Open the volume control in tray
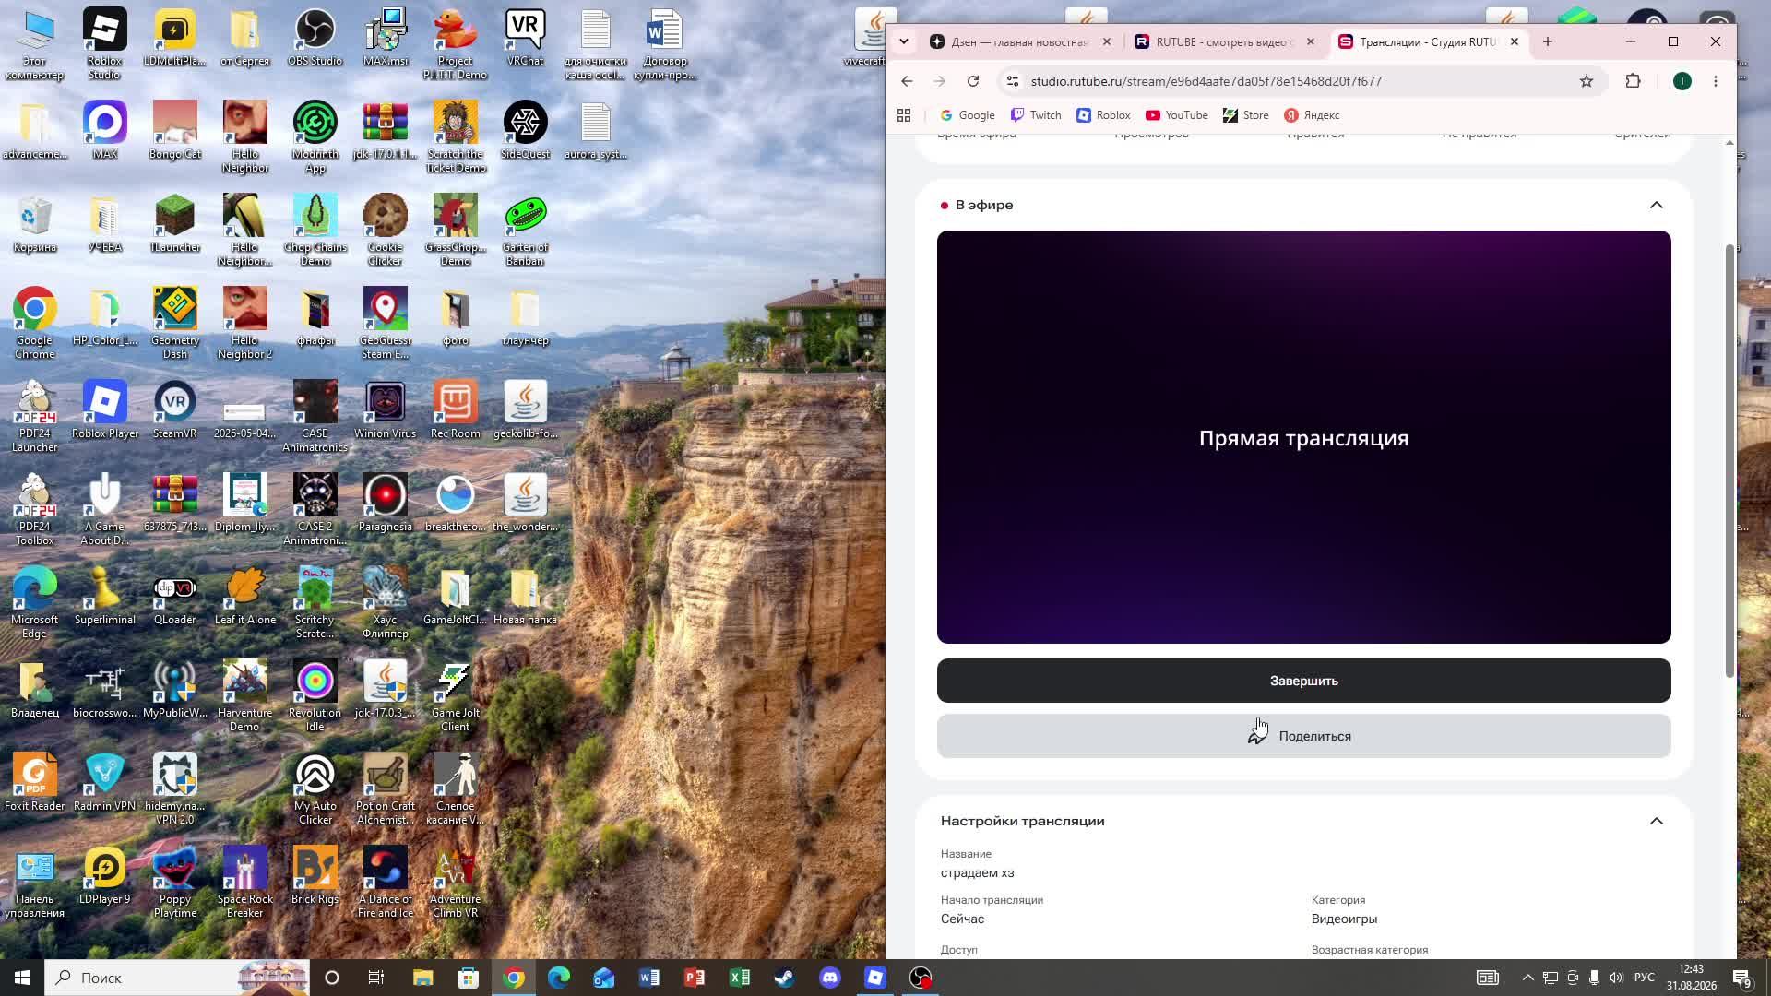1771x996 pixels. coord(1615,978)
